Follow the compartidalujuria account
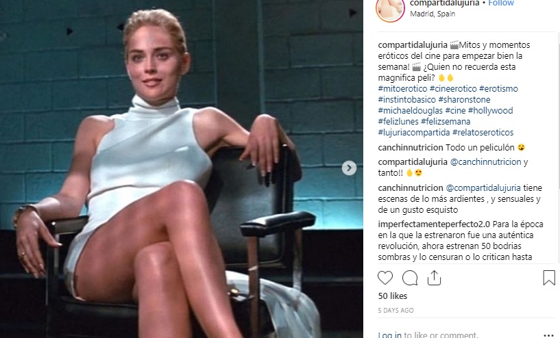The width and height of the screenshot is (560, 338). pyautogui.click(x=501, y=3)
